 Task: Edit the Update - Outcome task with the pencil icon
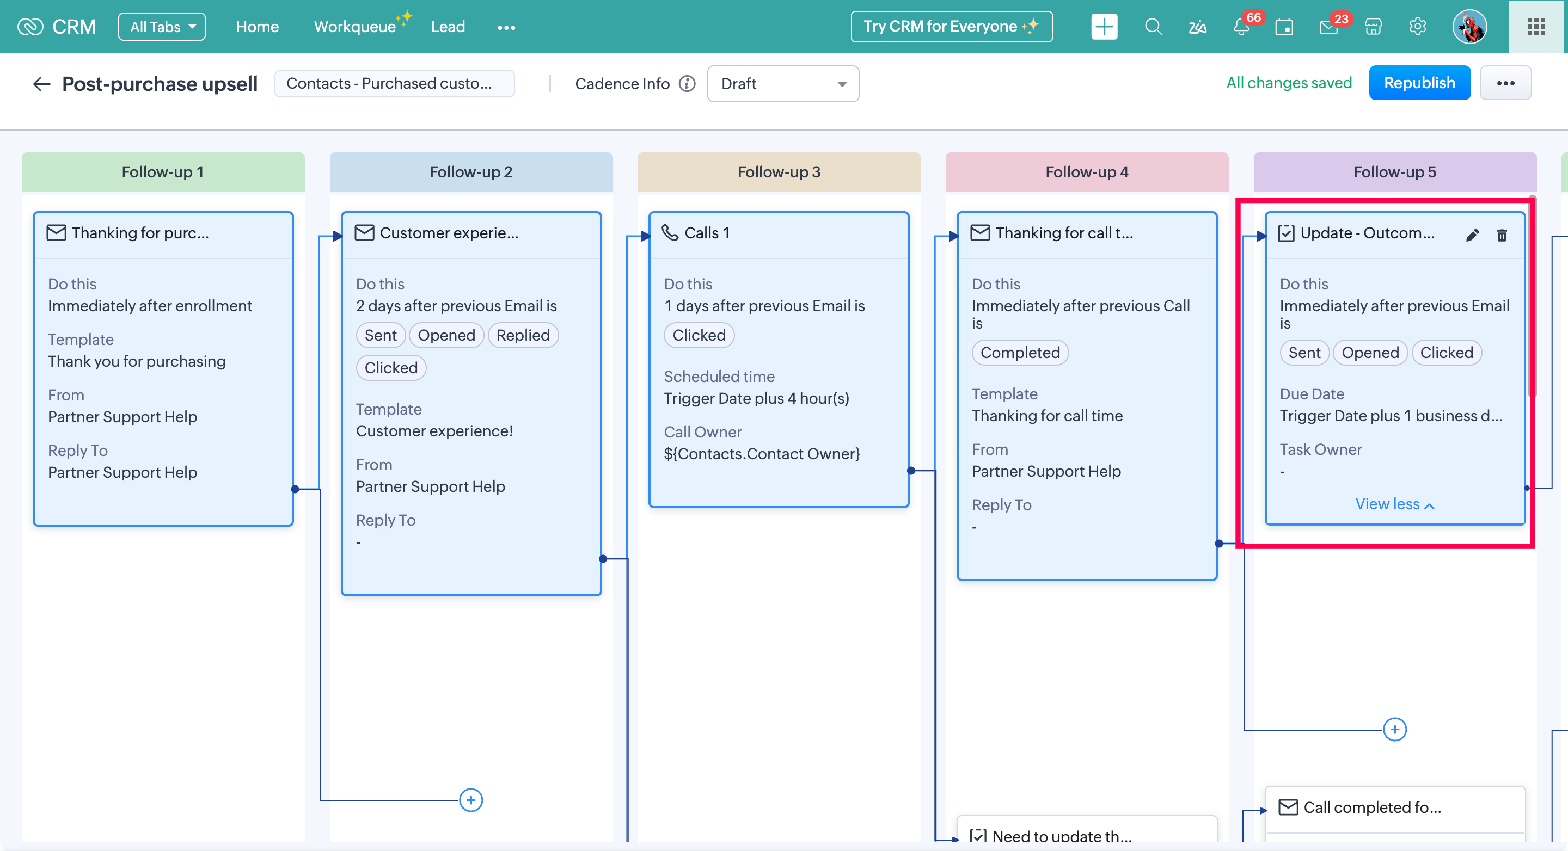[1472, 234]
